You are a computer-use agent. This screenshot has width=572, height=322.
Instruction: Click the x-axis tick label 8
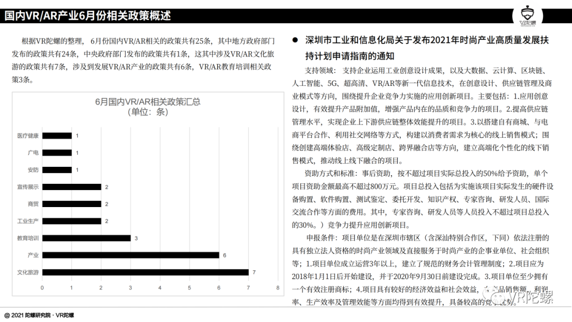[x=278, y=288]
